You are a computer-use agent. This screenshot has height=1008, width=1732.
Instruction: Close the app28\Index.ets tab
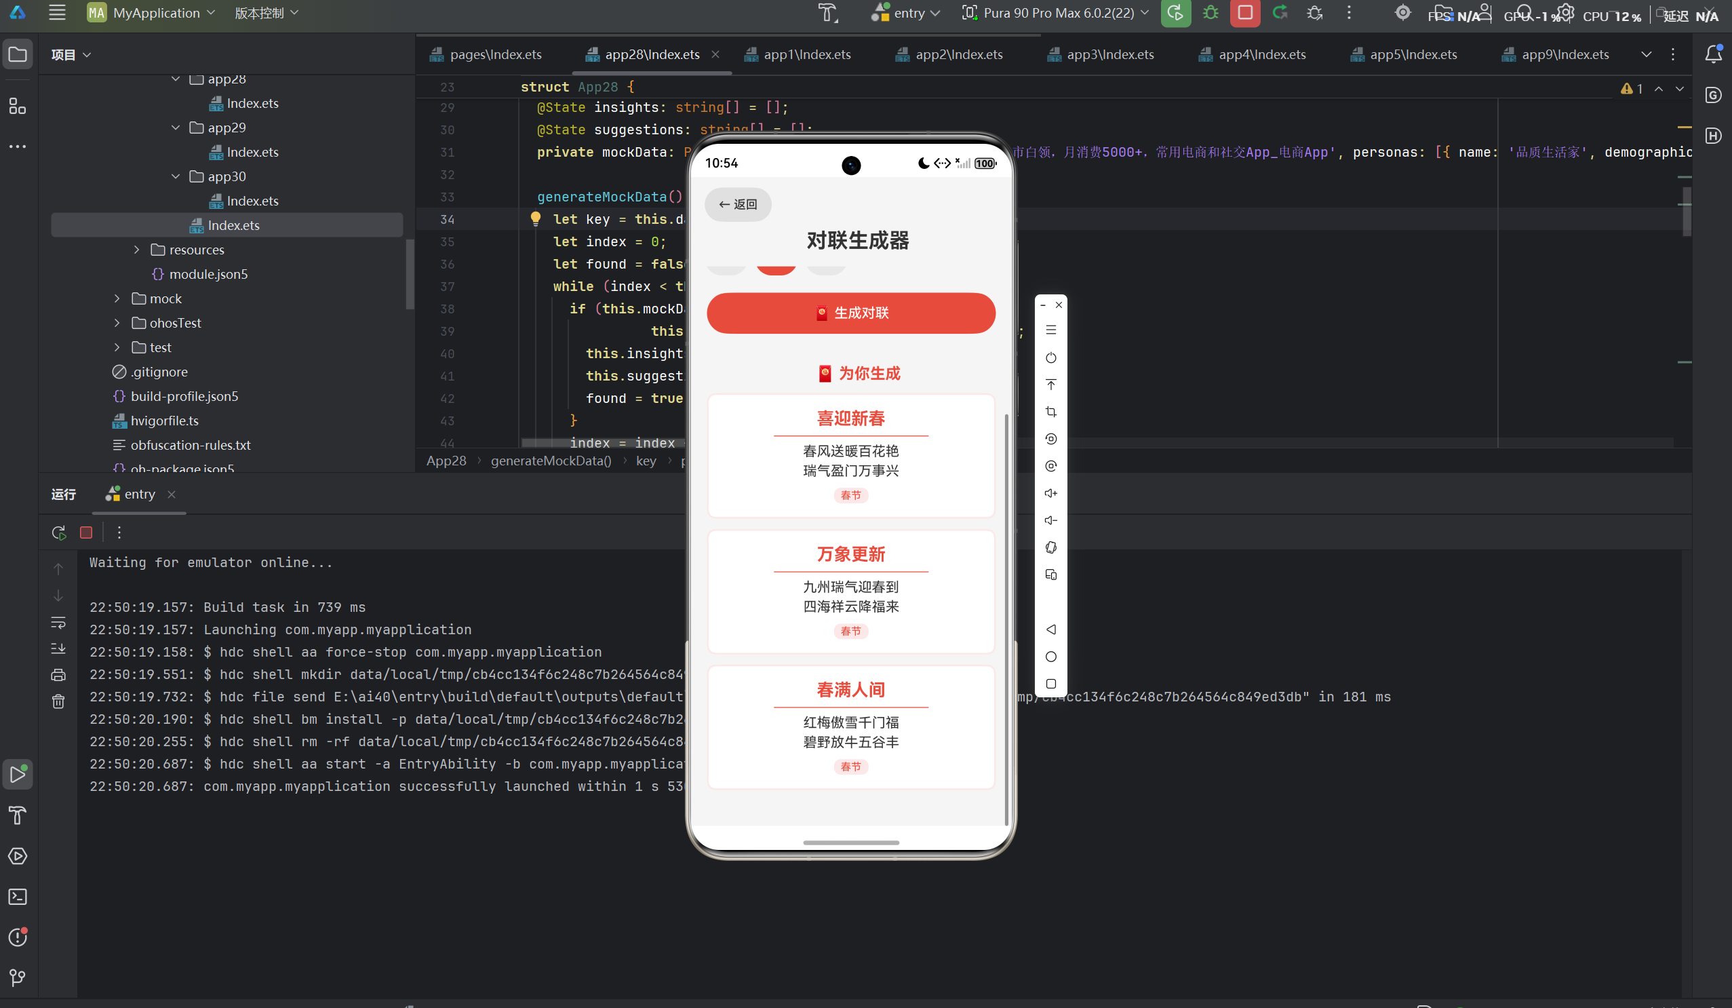[x=715, y=54]
